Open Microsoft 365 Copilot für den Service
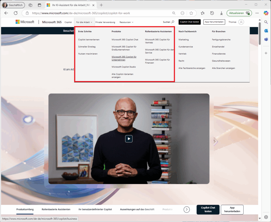This screenshot has width=271, height=222. pos(160,51)
